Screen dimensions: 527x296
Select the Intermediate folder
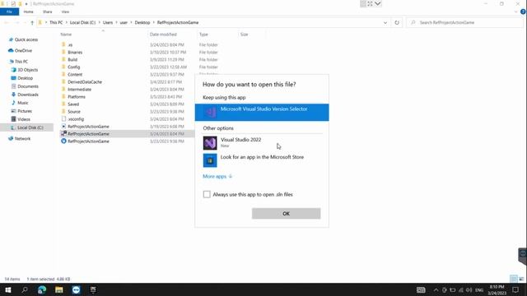pyautogui.click(x=79, y=90)
